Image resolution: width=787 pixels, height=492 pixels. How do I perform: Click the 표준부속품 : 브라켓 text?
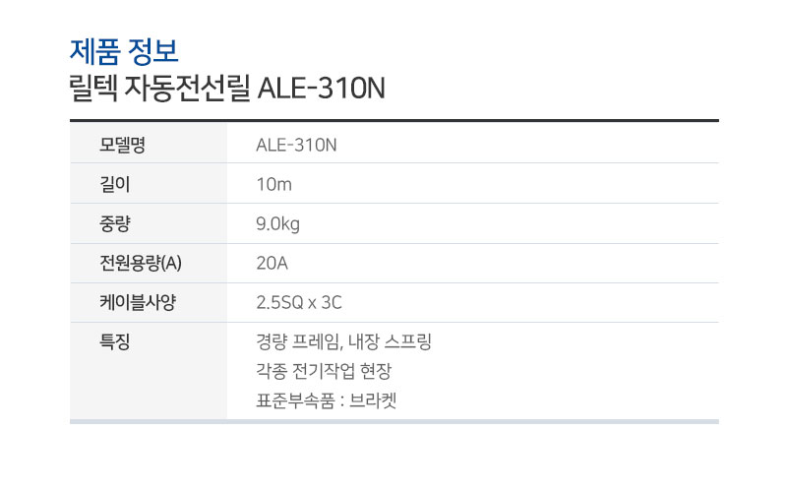327,400
